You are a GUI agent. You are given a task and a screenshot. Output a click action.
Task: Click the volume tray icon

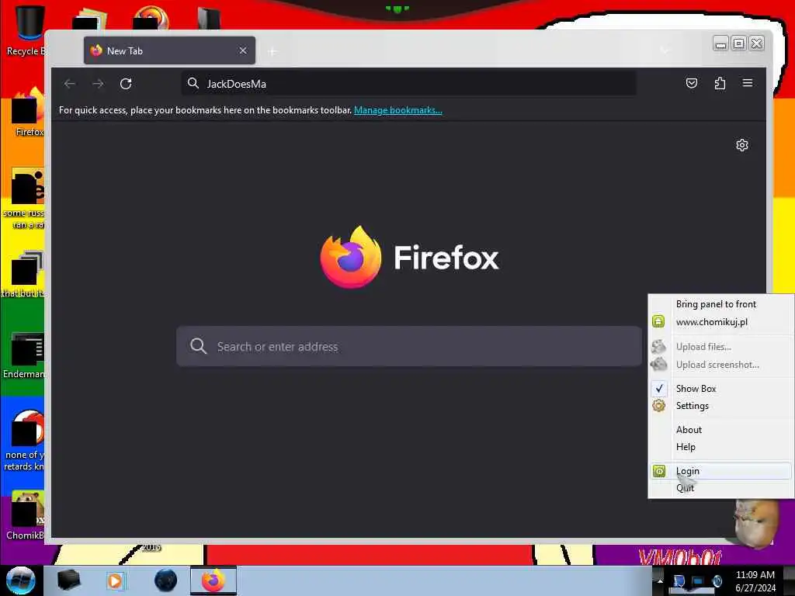[717, 580]
